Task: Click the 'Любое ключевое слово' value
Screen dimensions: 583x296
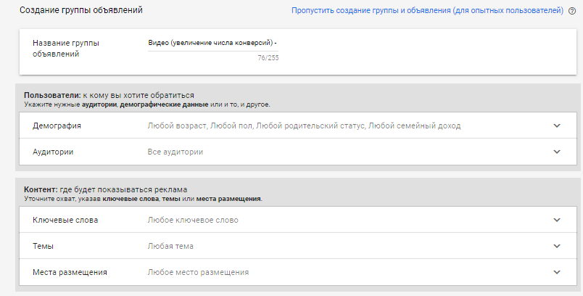Action: [x=192, y=220]
